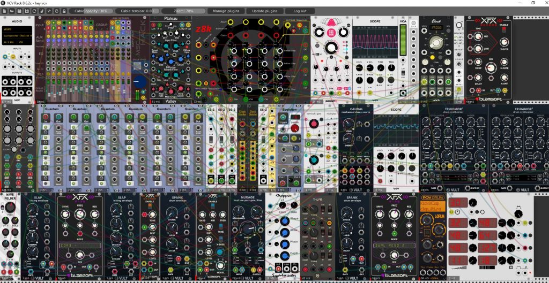Click COMB mode display on XFX F-35
Screen dimensions: 549x283
[80, 245]
